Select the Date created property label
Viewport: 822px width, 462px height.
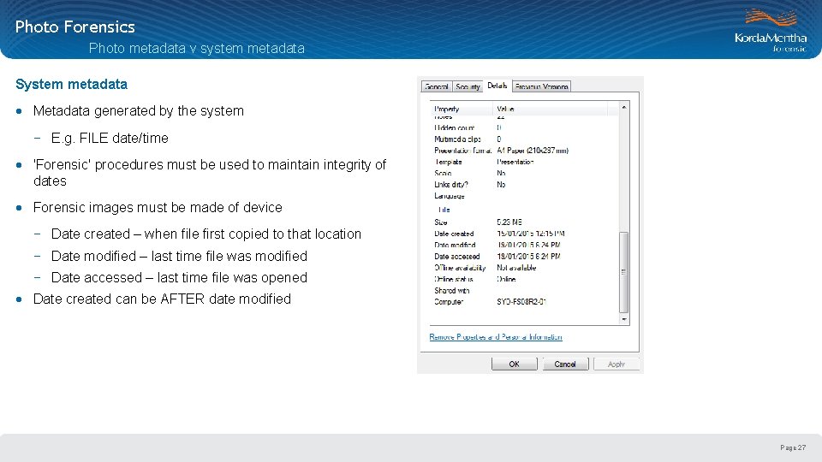(x=454, y=234)
